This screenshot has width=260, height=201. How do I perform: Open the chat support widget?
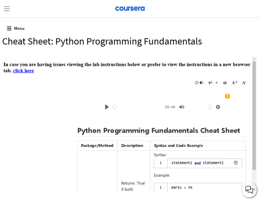point(249,189)
